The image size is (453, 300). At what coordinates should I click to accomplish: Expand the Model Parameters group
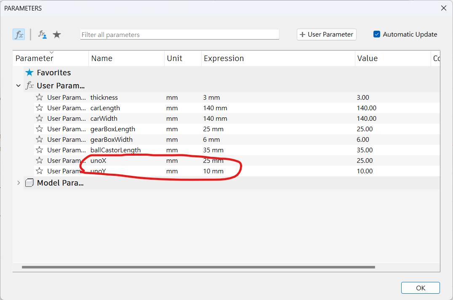[x=18, y=183]
